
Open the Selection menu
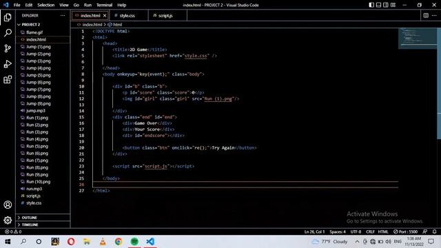tap(46, 5)
